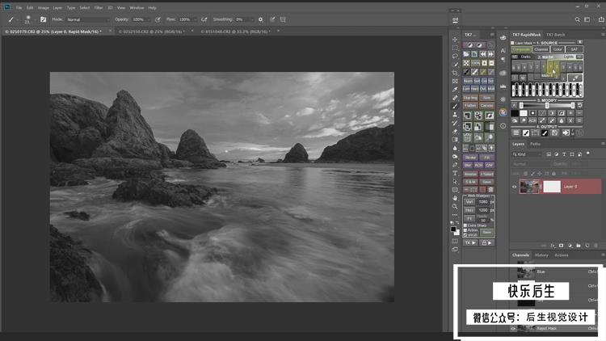
Task: Click the RapidMask reset arrow icon
Action: [579, 105]
